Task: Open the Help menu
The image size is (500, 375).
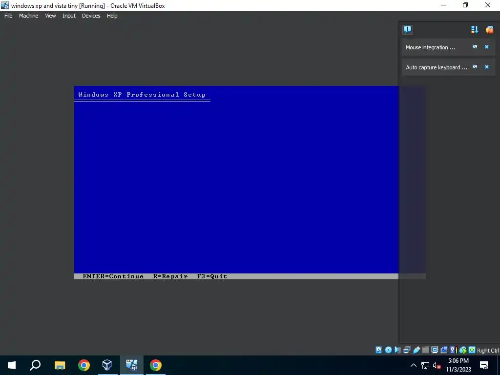Action: tap(112, 16)
